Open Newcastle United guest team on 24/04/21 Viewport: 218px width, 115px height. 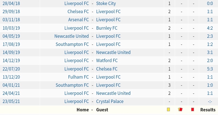pyautogui.click(x=113, y=93)
